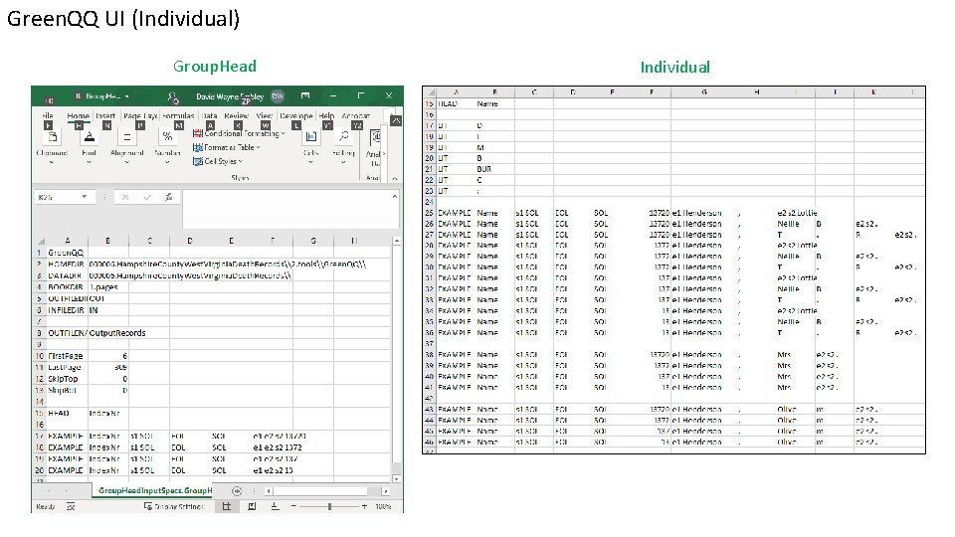Select column header D in GroupHead sheet
Screen dimensions: 955x537
[190, 241]
